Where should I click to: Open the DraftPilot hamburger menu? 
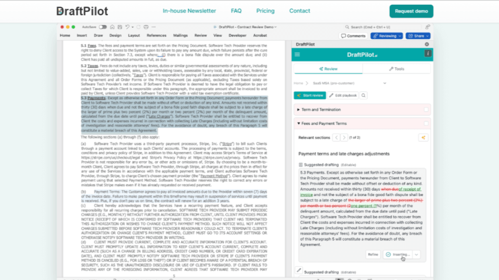[297, 54]
